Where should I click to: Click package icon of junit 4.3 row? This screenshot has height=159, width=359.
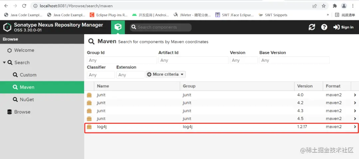(x=89, y=111)
